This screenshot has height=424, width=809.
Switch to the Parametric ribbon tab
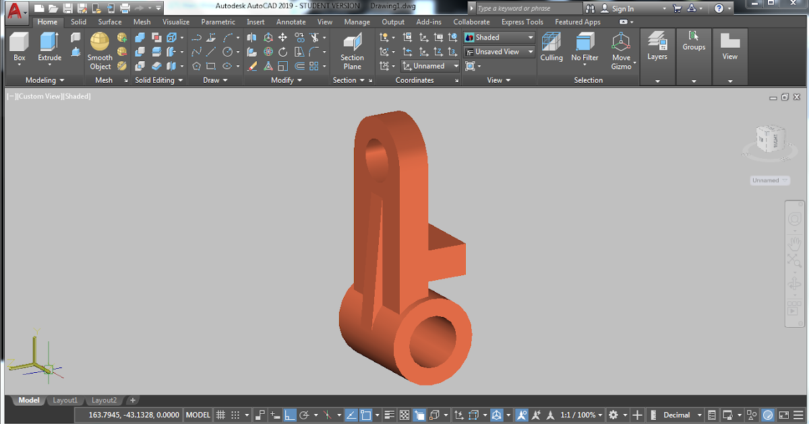pos(218,22)
